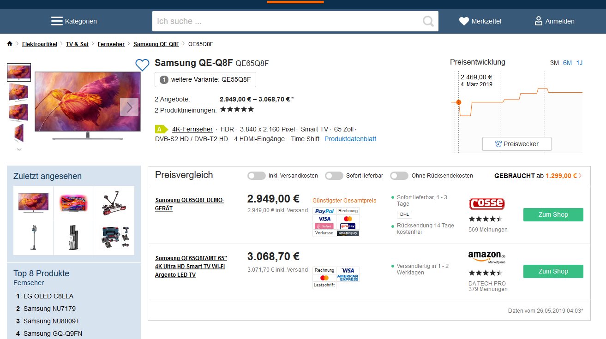Click Zum Shop for Cosse offer
This screenshot has height=339, width=606.
553,214
